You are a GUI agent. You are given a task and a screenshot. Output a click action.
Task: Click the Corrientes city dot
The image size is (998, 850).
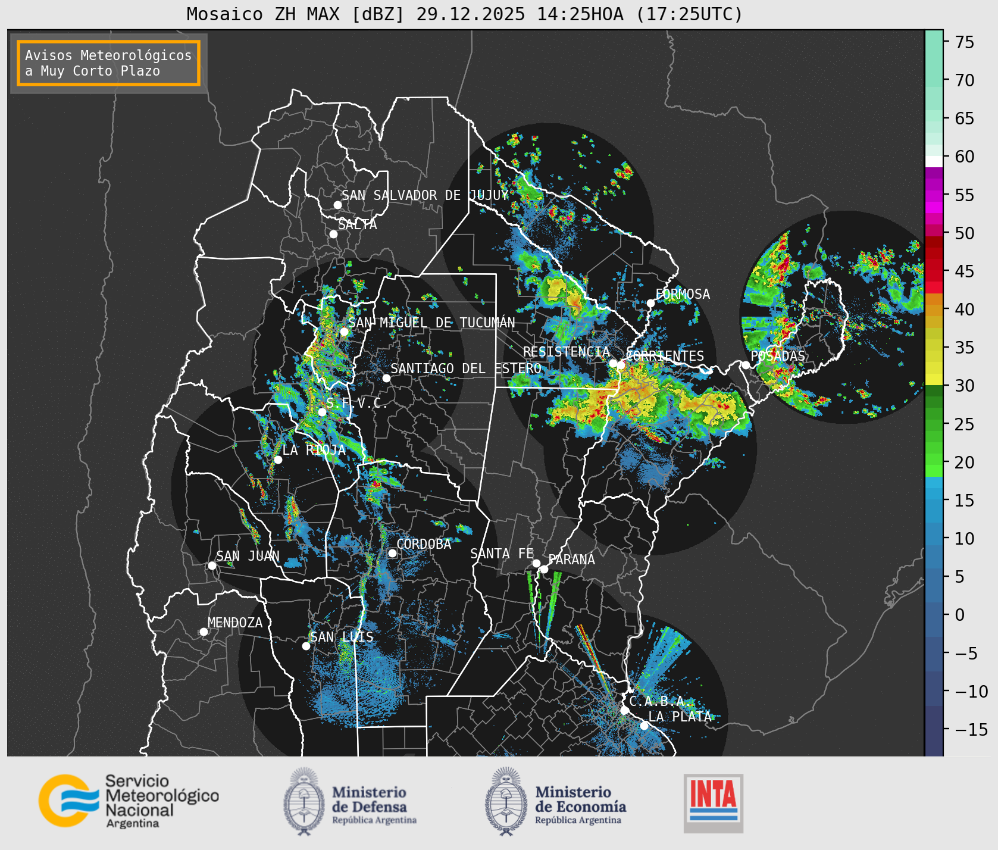(x=621, y=365)
